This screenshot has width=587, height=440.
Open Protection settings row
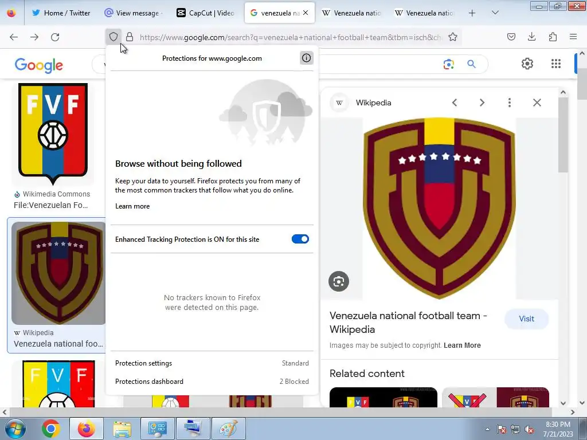[x=212, y=363]
